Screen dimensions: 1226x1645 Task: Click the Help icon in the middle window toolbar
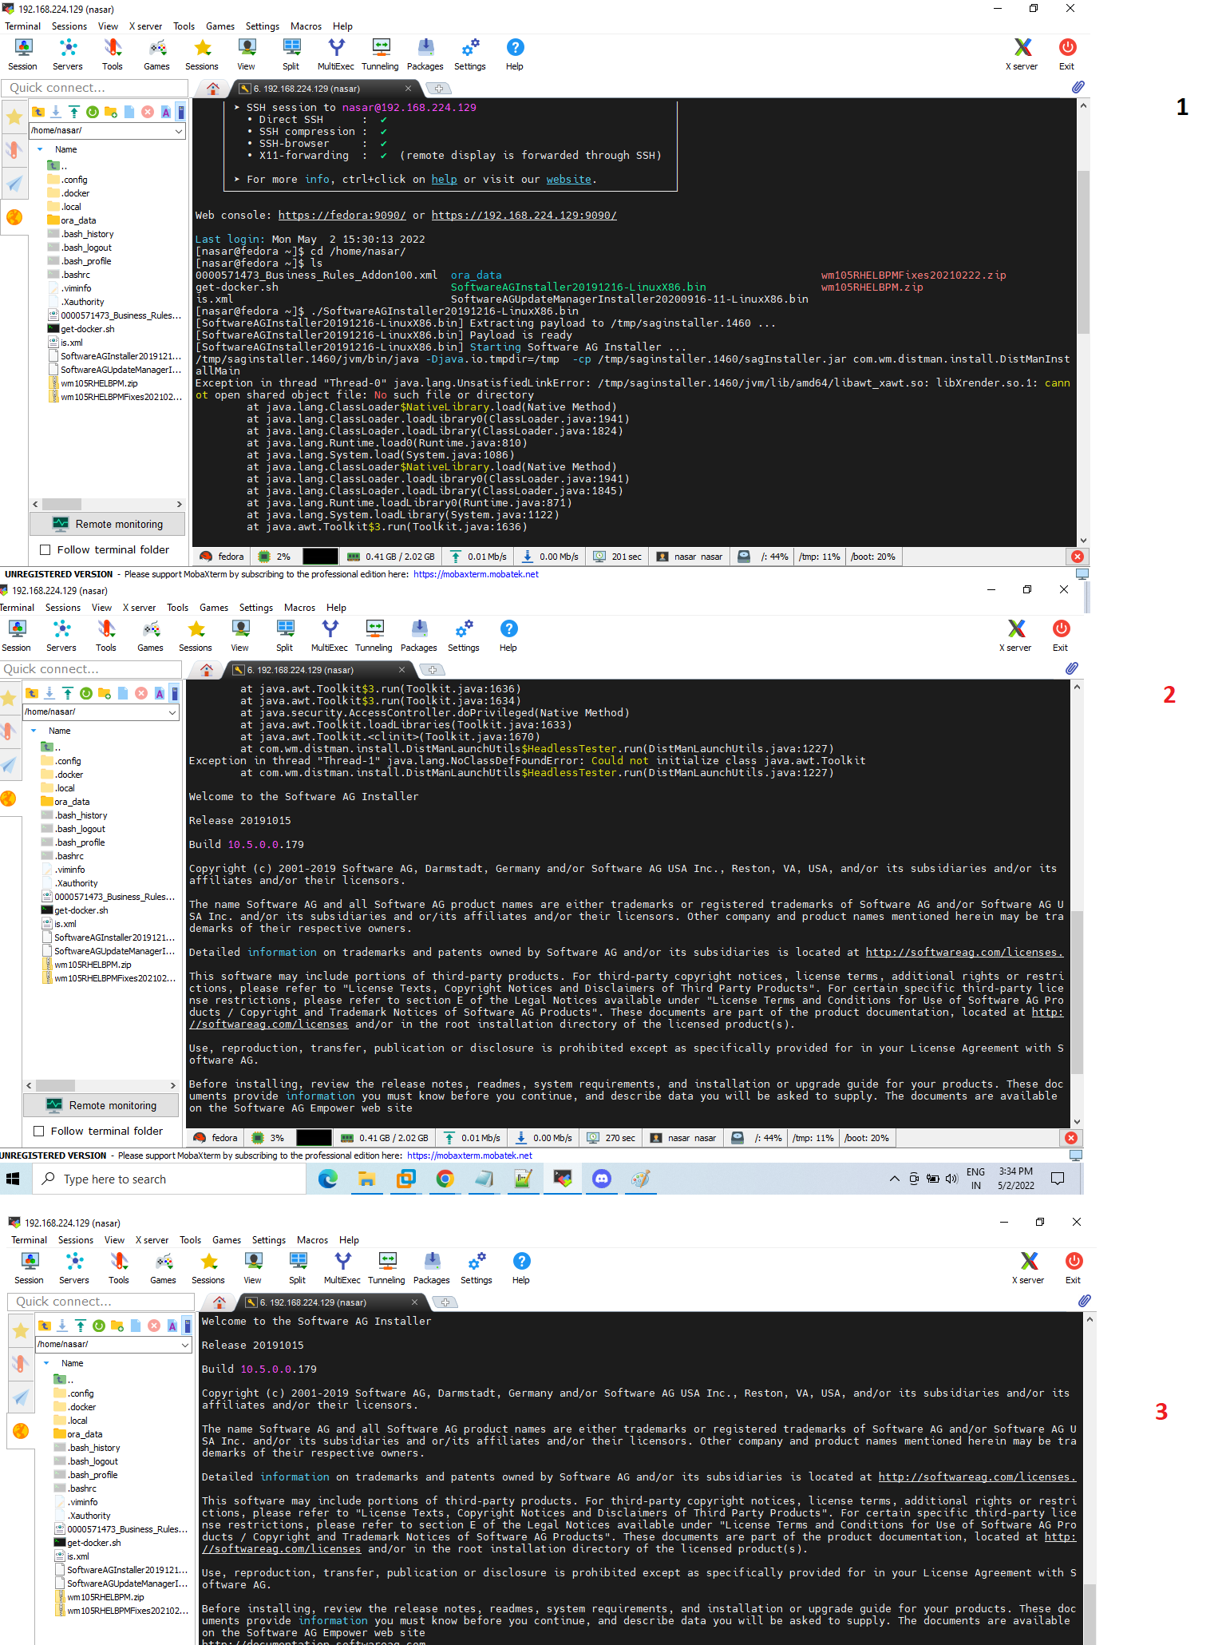pos(508,636)
